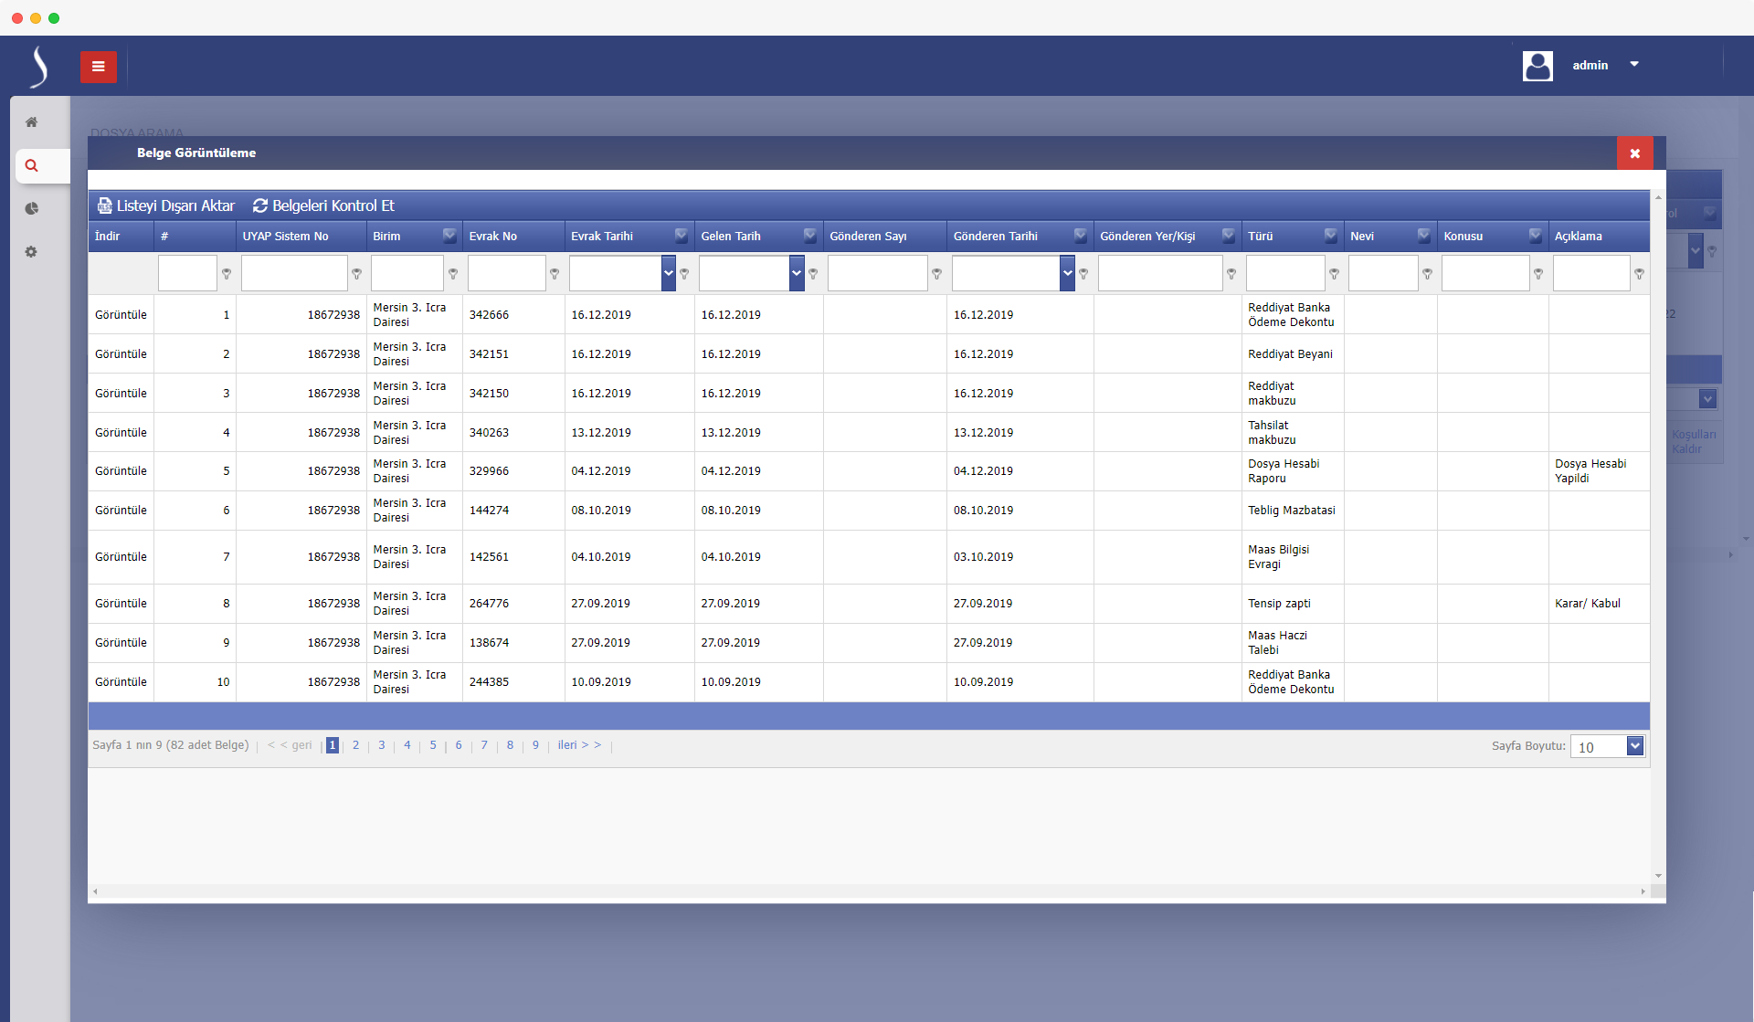Click Listeyi Dışarı Aktar export icon

(105, 206)
